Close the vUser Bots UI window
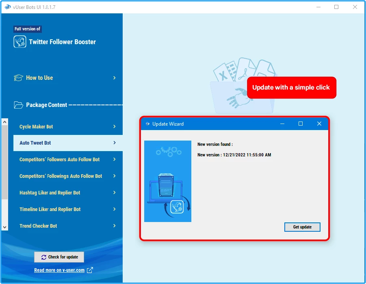Screen dimensions: 366x284 click(x=355, y=7)
